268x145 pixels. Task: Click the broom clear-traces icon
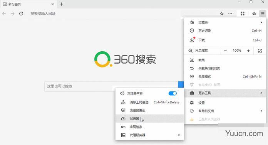(123, 102)
